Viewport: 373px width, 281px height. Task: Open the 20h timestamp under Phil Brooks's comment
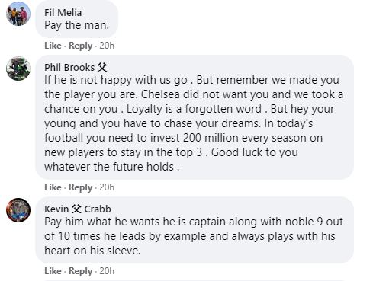coord(107,187)
